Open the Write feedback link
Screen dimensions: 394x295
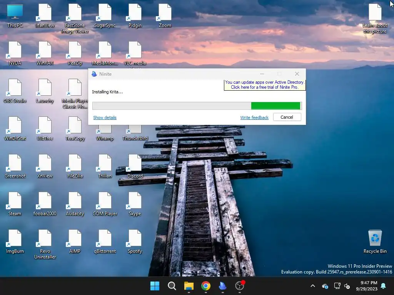(x=254, y=118)
